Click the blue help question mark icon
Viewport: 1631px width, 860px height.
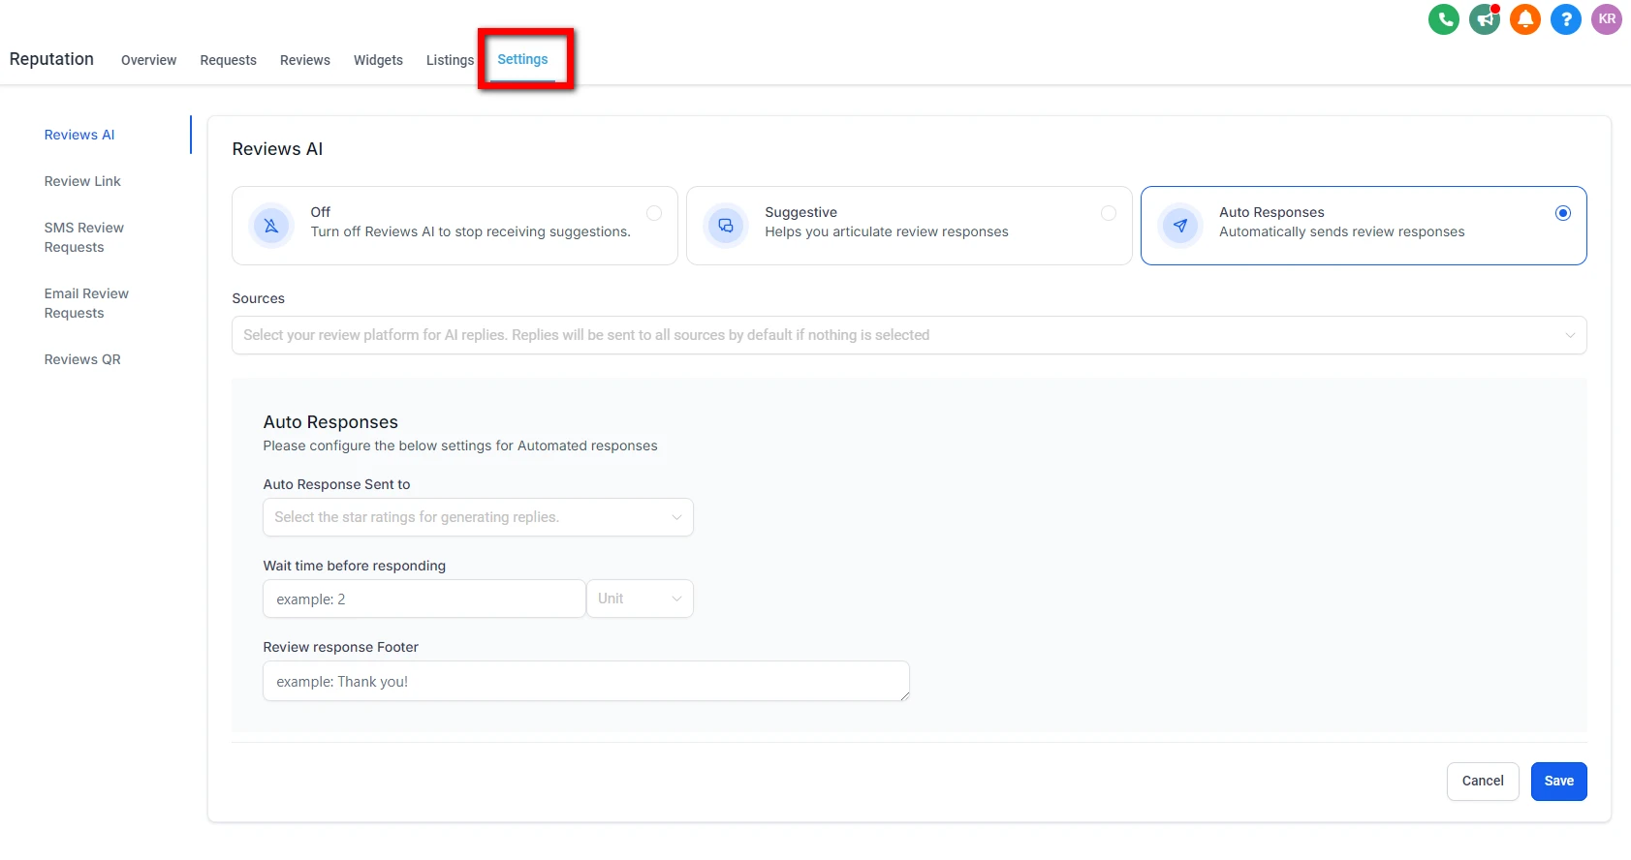[1566, 19]
